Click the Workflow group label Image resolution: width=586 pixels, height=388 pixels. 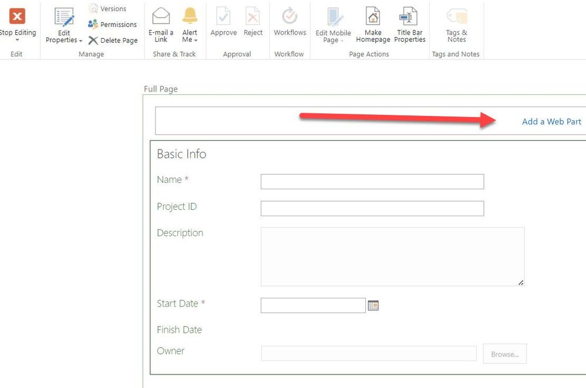[x=289, y=54]
